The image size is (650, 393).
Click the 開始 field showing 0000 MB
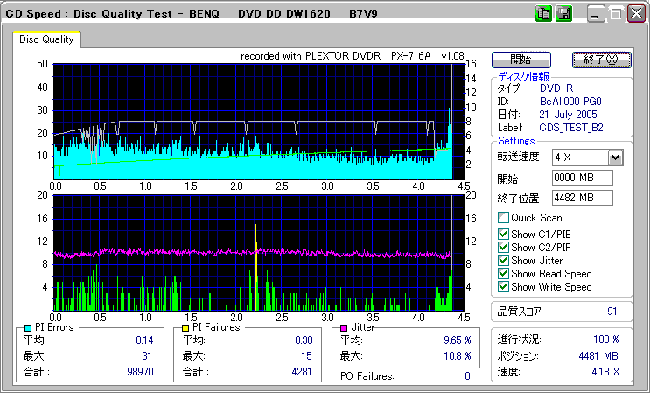click(583, 178)
